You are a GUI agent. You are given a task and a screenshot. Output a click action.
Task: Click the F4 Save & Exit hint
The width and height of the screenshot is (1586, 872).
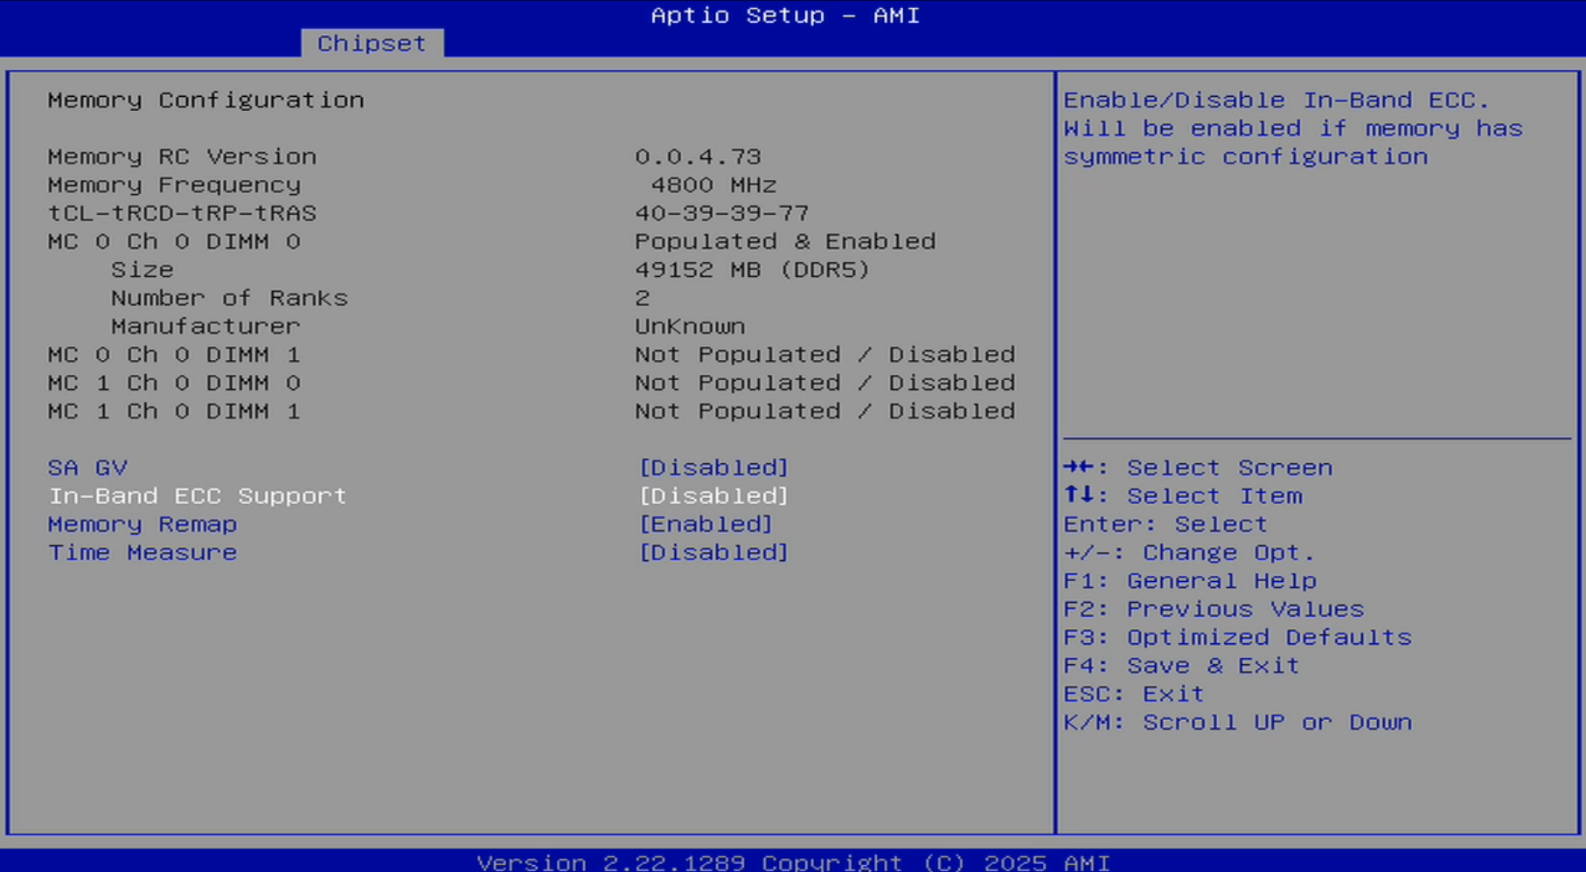click(1180, 666)
